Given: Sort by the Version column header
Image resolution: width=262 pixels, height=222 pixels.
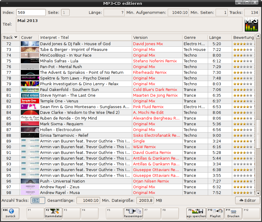Looking at the screenshot, I should (157, 37).
